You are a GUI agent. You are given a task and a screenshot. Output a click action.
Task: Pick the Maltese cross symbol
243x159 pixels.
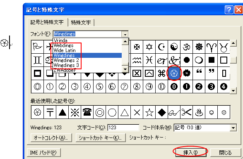[x=137, y=47]
